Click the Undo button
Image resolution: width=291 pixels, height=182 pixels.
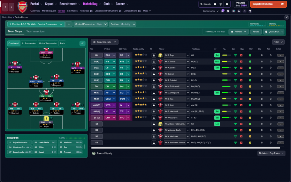tap(256, 32)
